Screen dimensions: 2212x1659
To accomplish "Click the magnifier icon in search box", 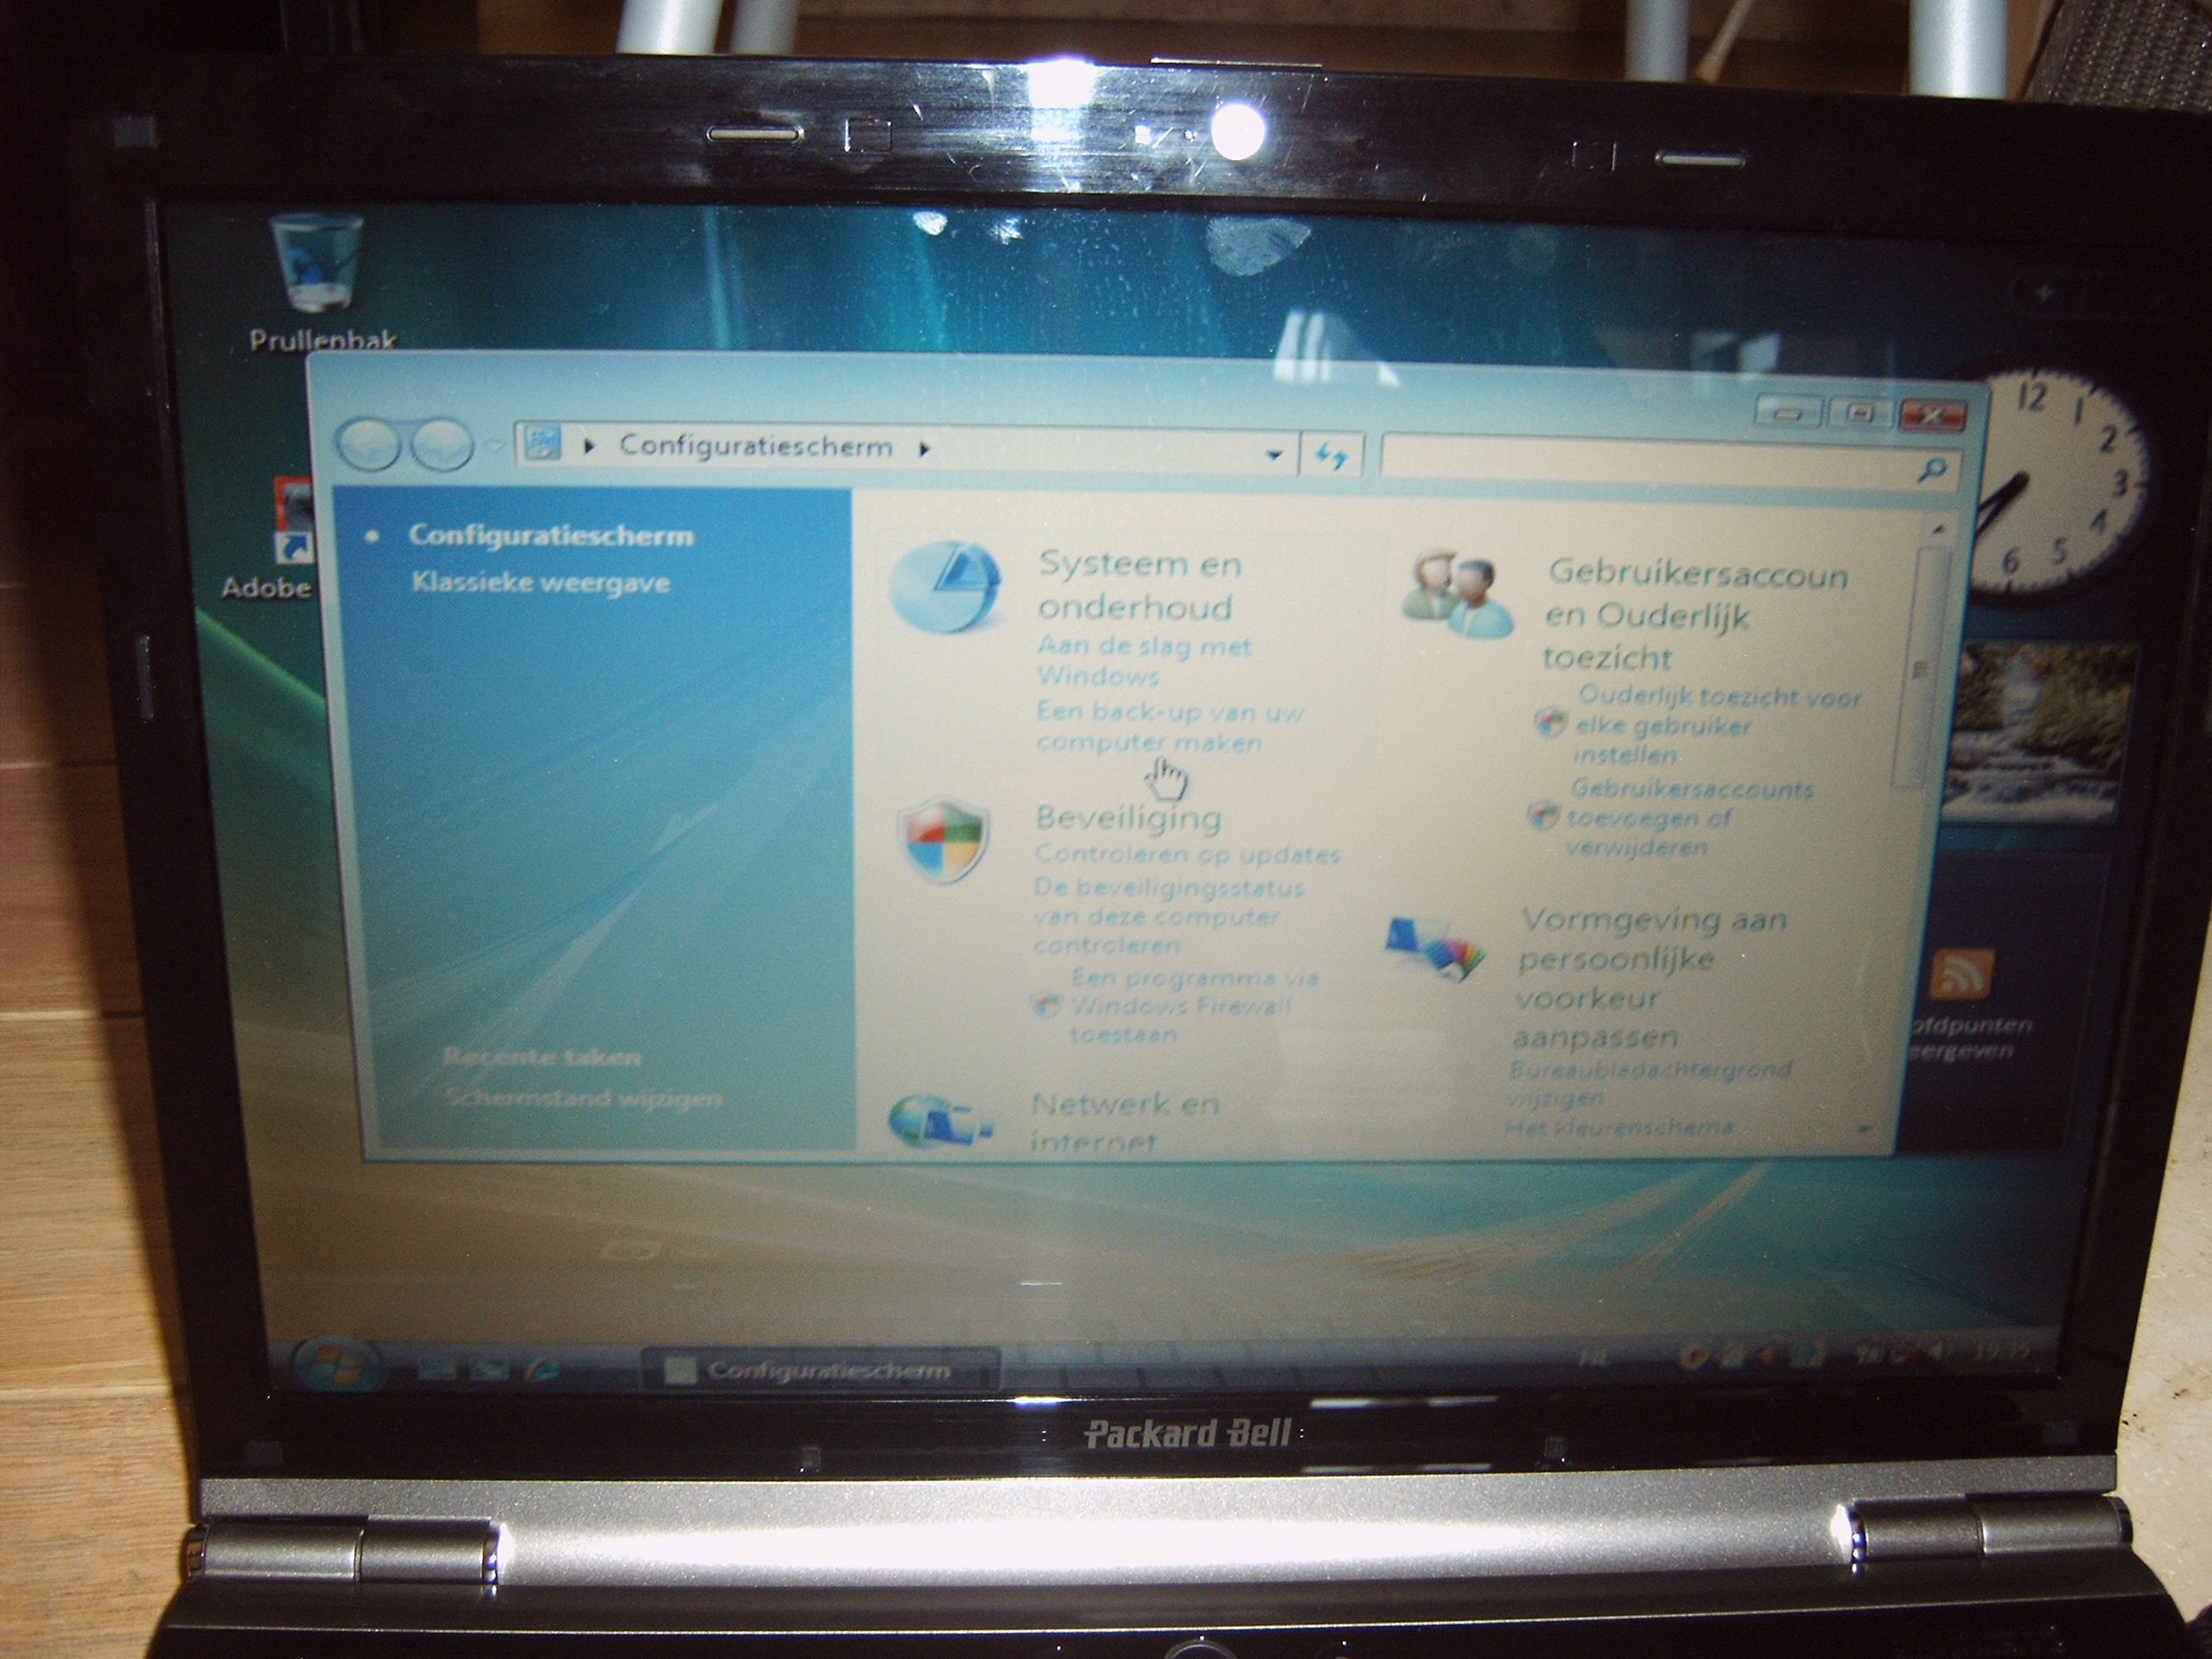I will 1934,469.
